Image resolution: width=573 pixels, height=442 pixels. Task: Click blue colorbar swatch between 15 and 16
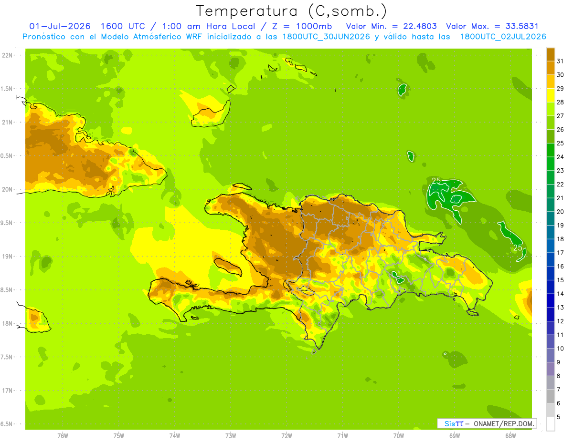tap(551, 273)
